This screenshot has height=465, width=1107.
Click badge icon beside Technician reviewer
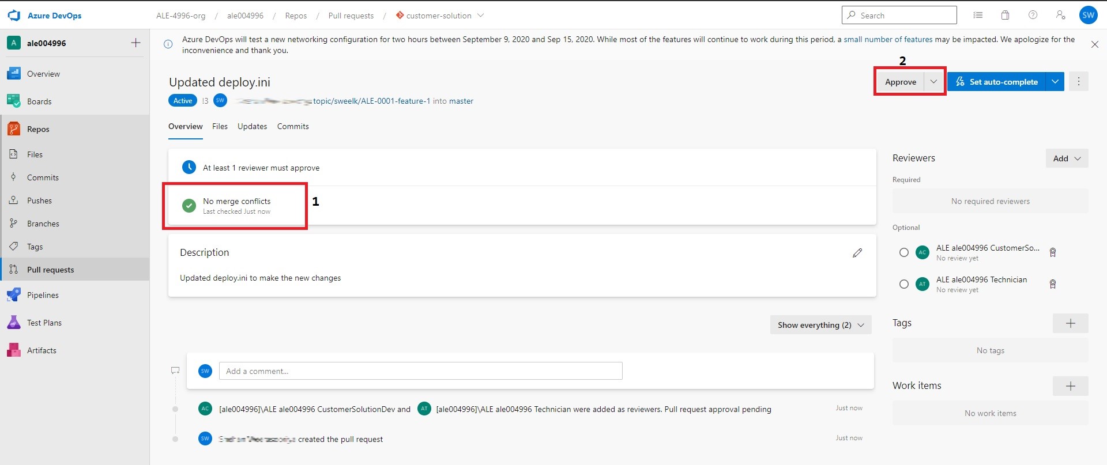[x=1052, y=284]
